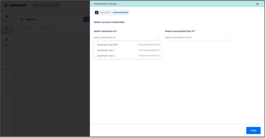Open the WhatsApp Analytics sidebar icon
The height and width of the screenshot is (138, 266).
[x=7, y=40]
